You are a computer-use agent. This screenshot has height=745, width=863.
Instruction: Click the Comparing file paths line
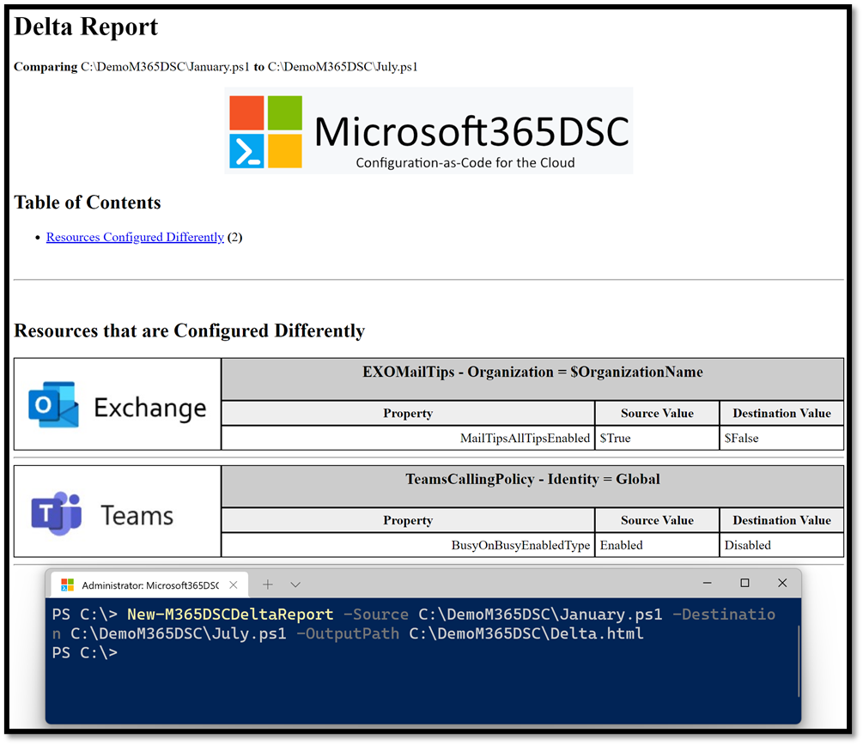pos(216,67)
